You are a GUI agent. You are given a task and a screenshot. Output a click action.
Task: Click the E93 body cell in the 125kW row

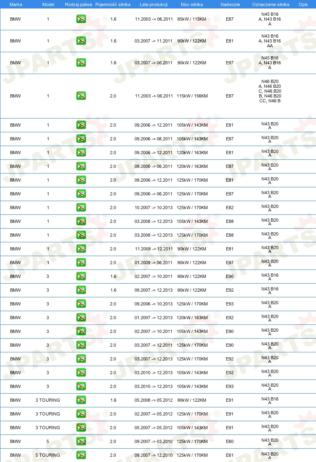pos(230,304)
